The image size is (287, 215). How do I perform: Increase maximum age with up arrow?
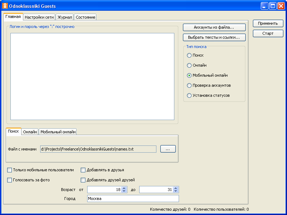click(x=176, y=188)
